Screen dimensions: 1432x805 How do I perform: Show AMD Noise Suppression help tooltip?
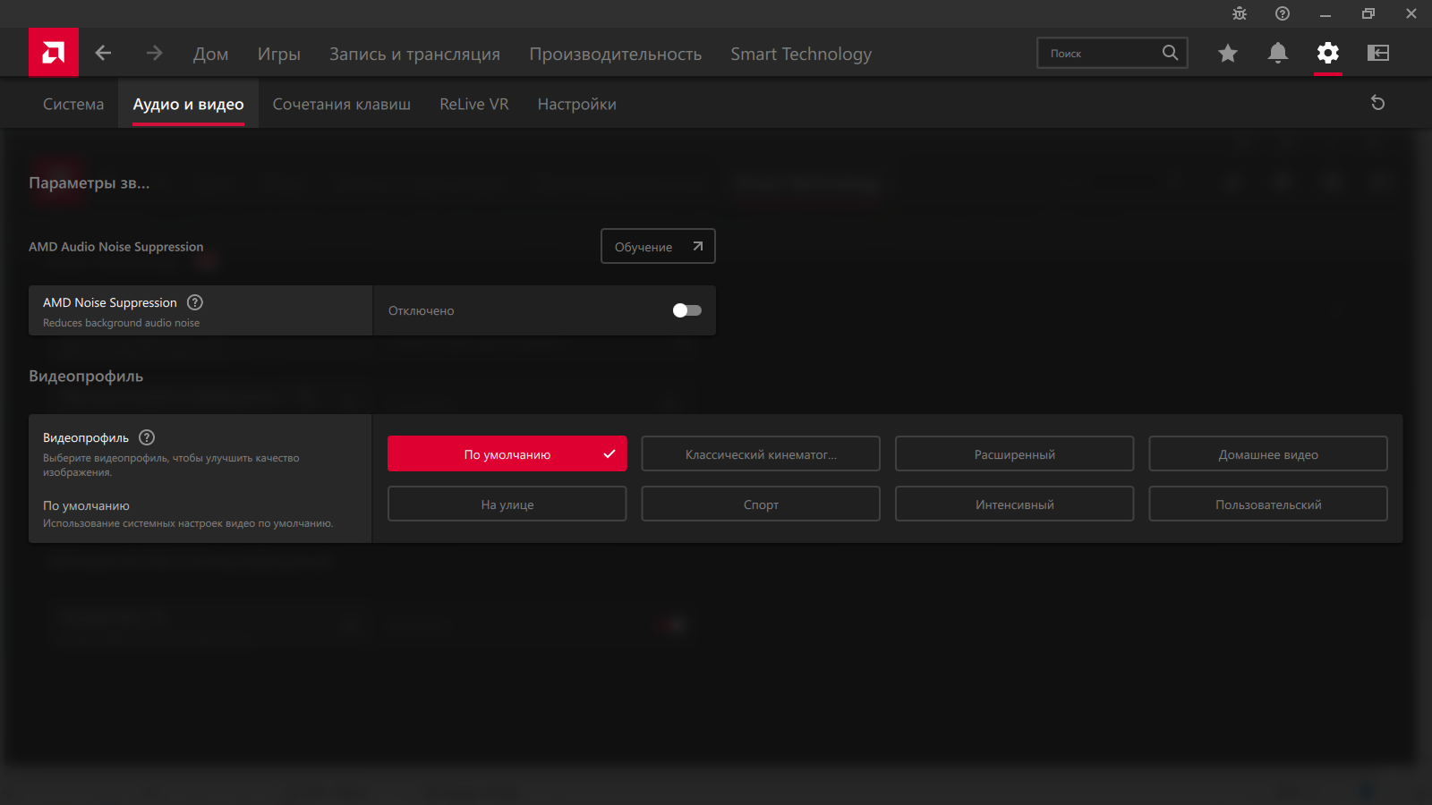195,302
